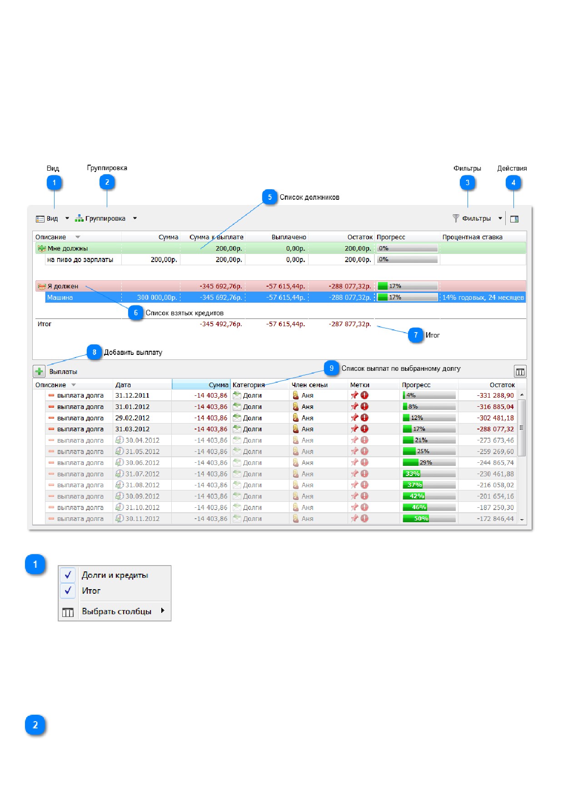Click the remaining amount -172 846,44
563x798 pixels.
click(495, 519)
